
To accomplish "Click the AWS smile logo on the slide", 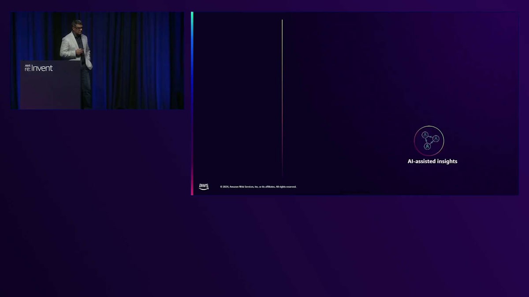I will click(204, 186).
